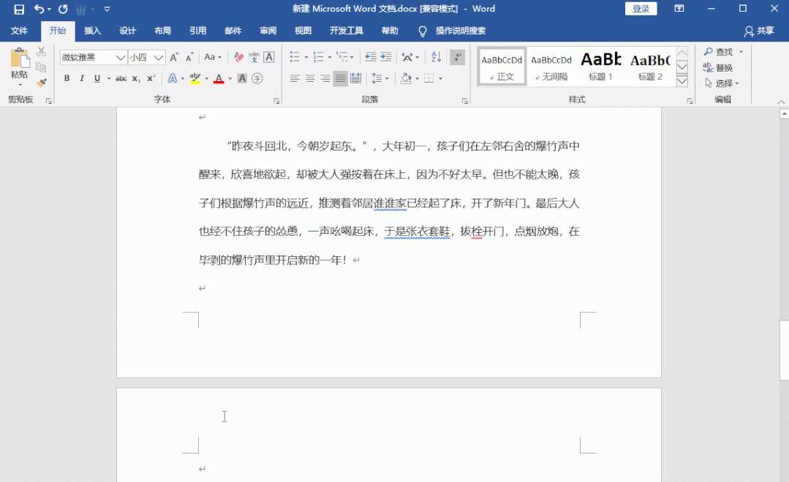Click the Grow Font size icon

pyautogui.click(x=174, y=57)
